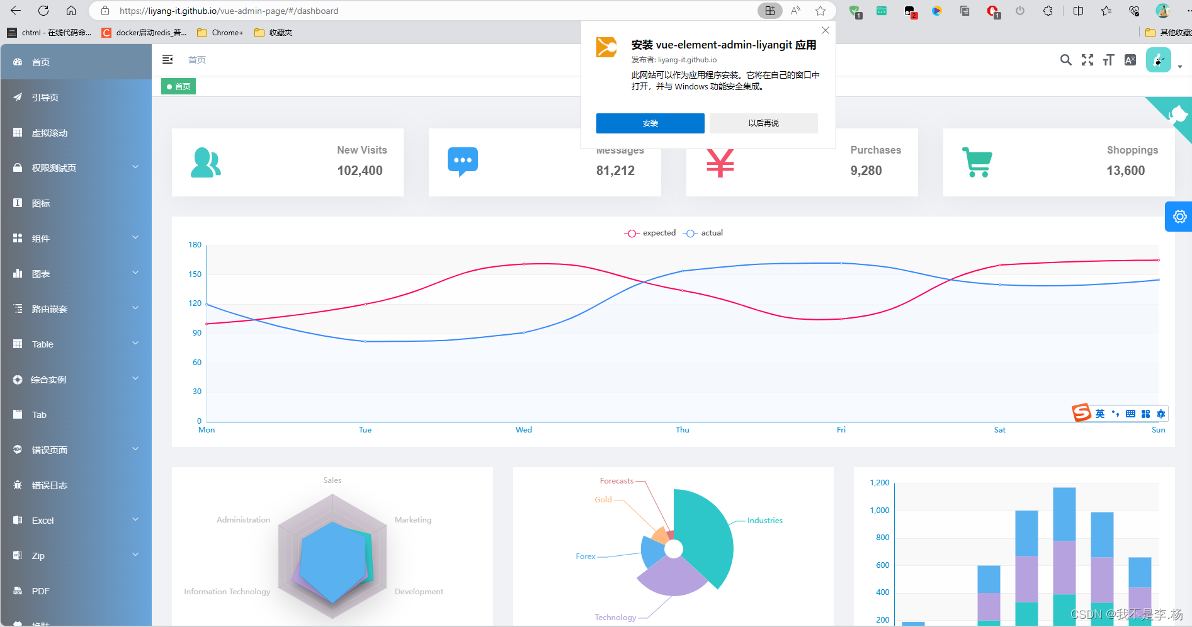The width and height of the screenshot is (1192, 627).
Task: Open the docker启动redis bookmark
Action: click(144, 33)
